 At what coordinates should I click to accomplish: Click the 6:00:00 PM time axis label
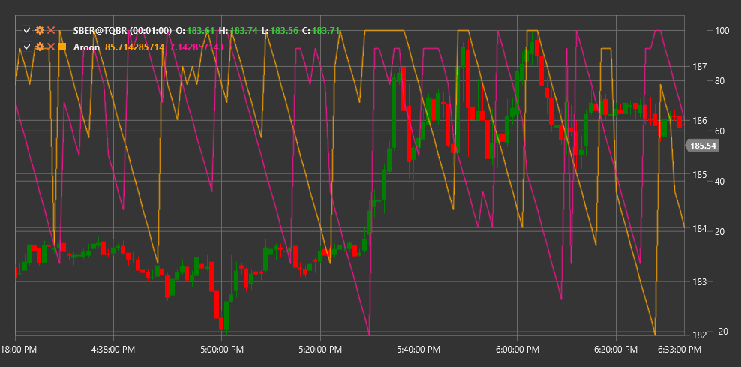[x=517, y=350]
